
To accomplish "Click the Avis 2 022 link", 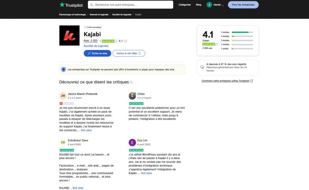I will tap(91, 41).
